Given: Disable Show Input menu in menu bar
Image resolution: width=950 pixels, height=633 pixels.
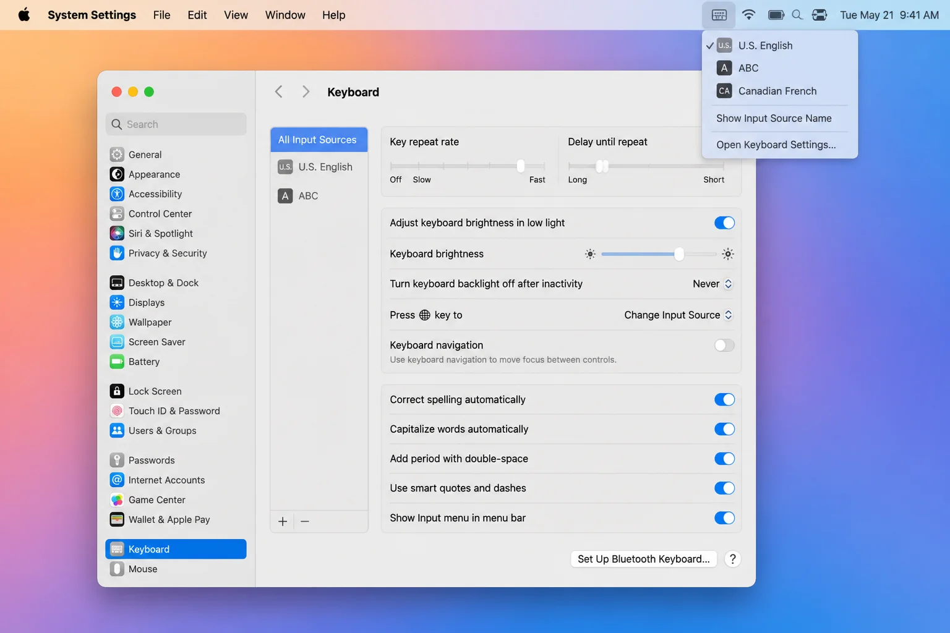Looking at the screenshot, I should coord(724,518).
